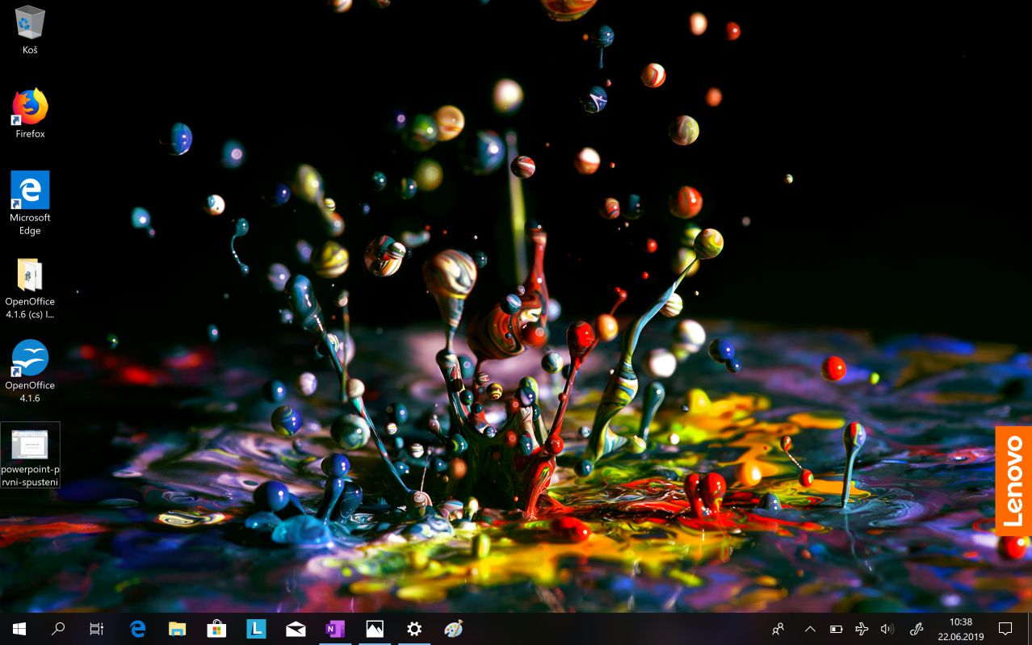Select the OpenOffice 4.1.6 (cs) installer folder
The height and width of the screenshot is (645, 1032).
[x=30, y=288]
